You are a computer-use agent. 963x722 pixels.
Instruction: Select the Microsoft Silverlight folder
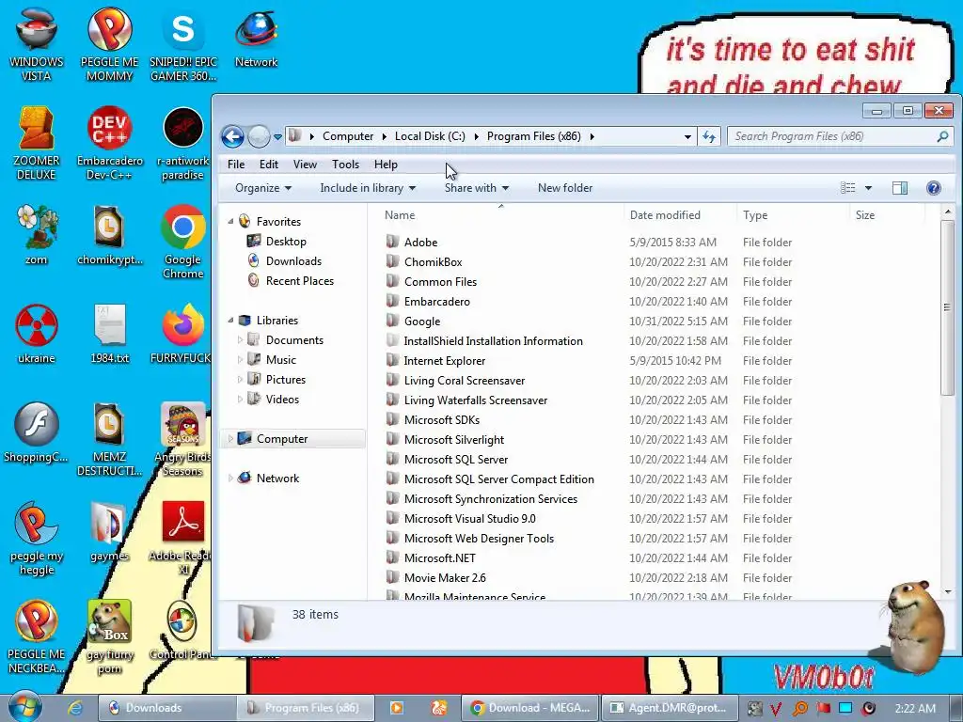(454, 440)
